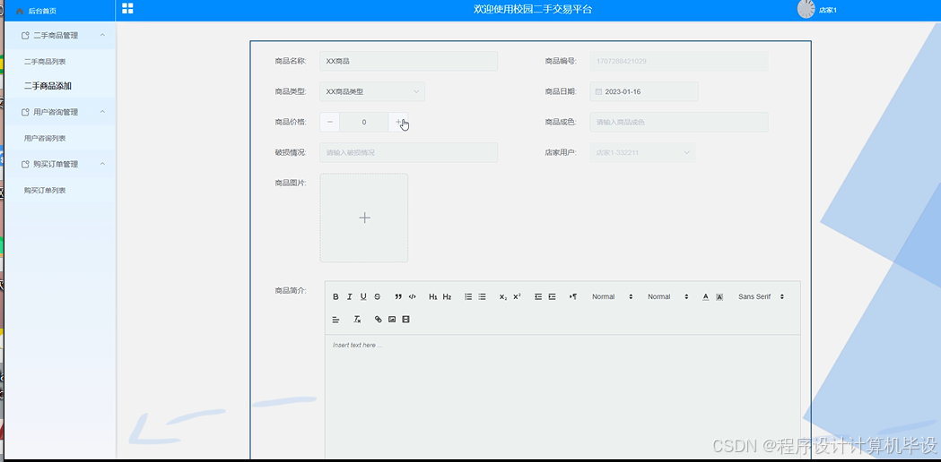The height and width of the screenshot is (462, 941).
Task: Open the text alignment options
Action: [x=335, y=320]
